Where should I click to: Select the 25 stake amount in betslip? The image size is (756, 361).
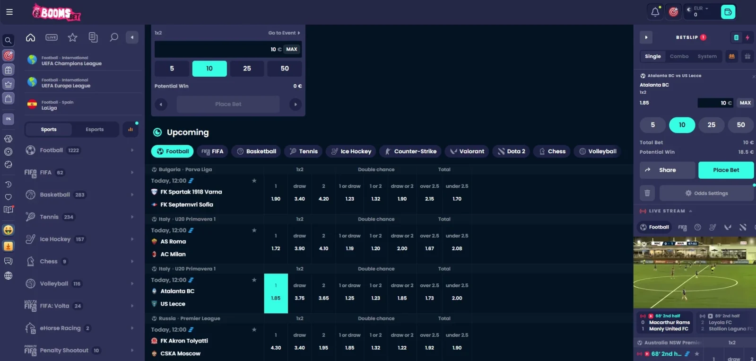(x=711, y=125)
